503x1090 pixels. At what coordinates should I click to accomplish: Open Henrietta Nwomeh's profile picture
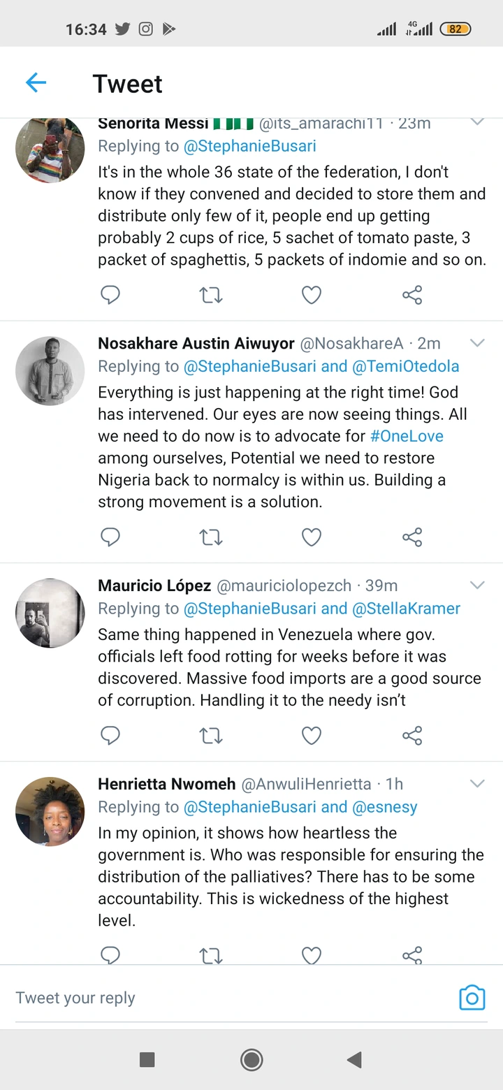[x=50, y=811]
